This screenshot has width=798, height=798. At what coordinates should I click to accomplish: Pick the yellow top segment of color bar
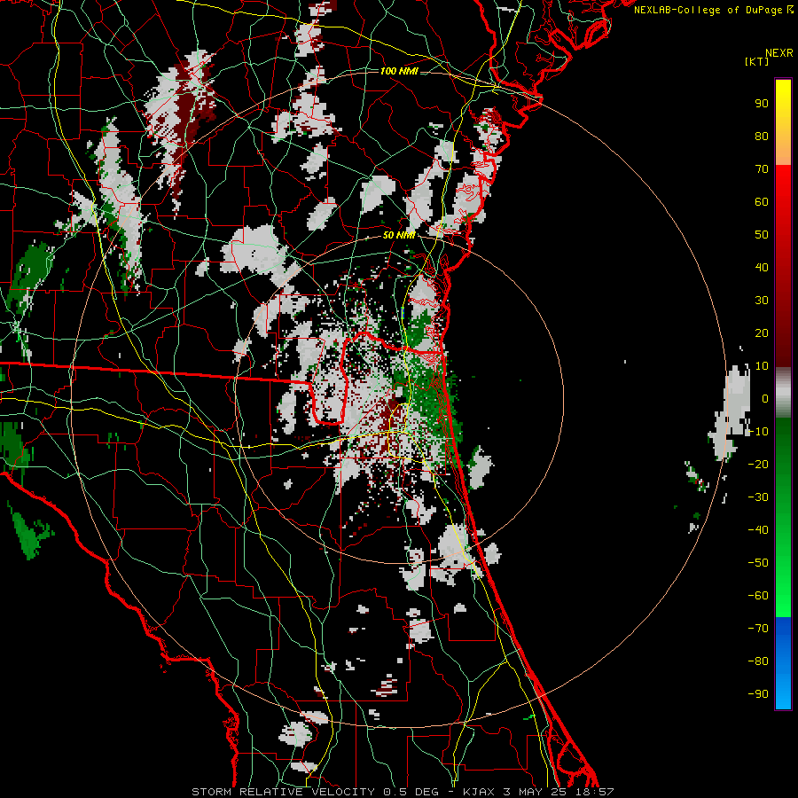783,122
